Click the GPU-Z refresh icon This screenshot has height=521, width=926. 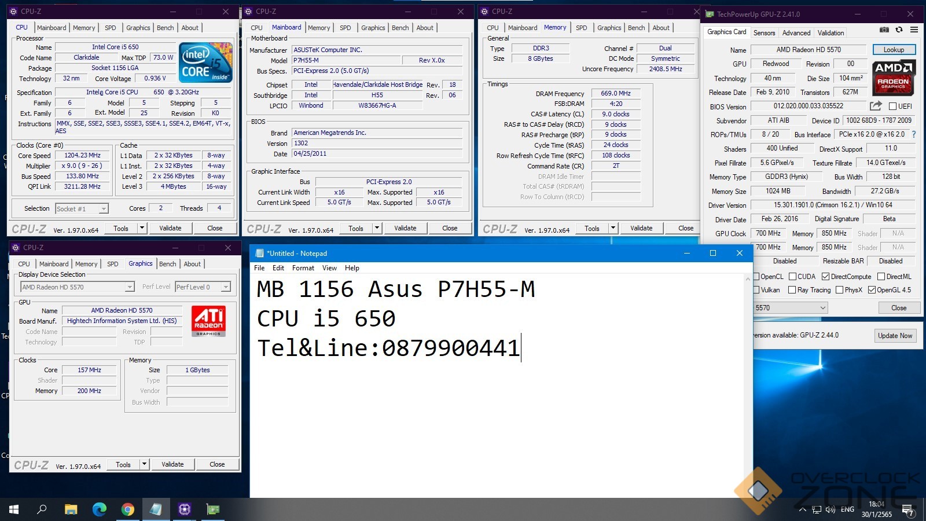tap(899, 30)
